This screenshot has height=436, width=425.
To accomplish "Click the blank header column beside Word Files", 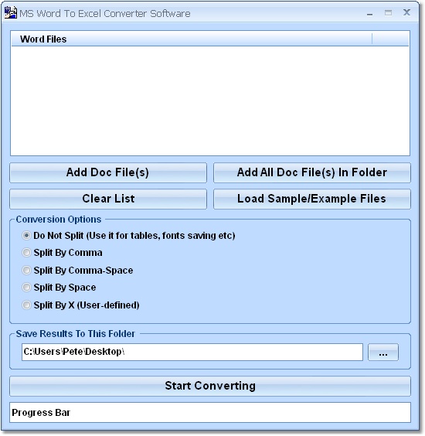I will tap(390, 39).
